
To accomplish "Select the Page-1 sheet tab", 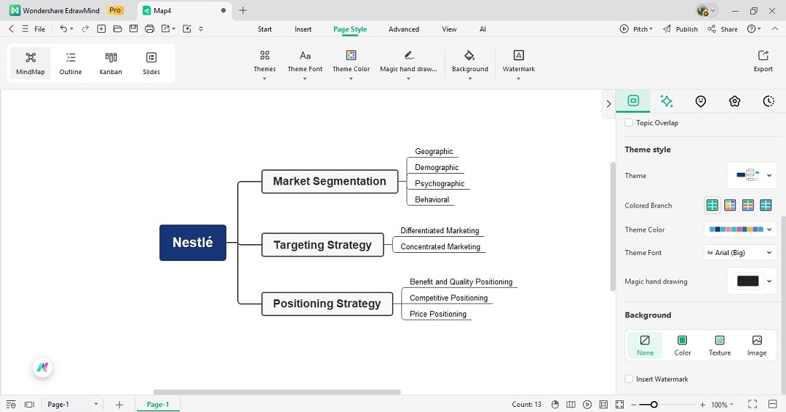I will pyautogui.click(x=158, y=405).
